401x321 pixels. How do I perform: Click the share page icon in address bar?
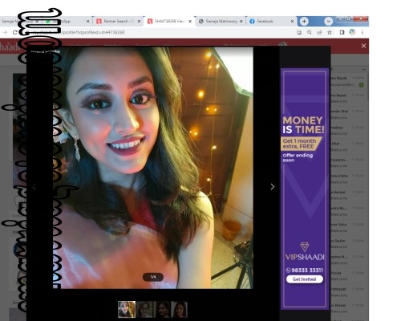[x=319, y=32]
